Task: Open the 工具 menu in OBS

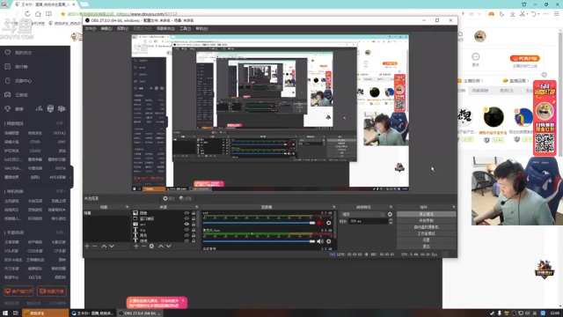Action: (185, 28)
